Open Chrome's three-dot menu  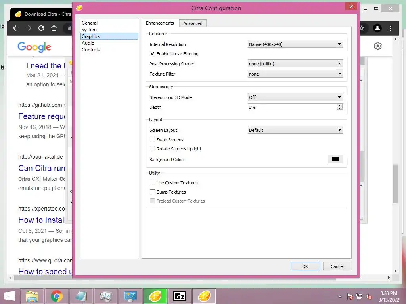coord(390,28)
